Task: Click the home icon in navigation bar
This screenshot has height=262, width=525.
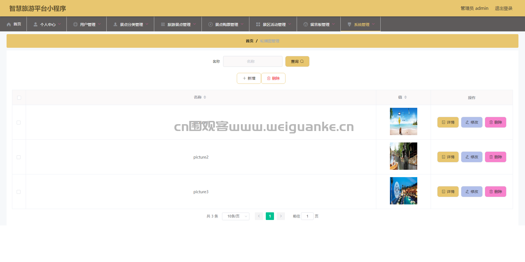Action: point(9,24)
